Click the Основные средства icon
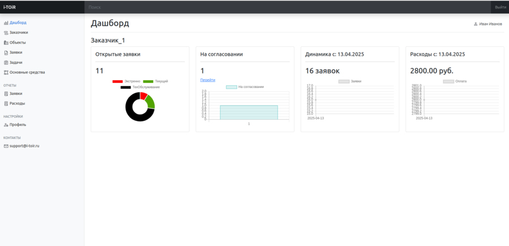 coord(6,73)
